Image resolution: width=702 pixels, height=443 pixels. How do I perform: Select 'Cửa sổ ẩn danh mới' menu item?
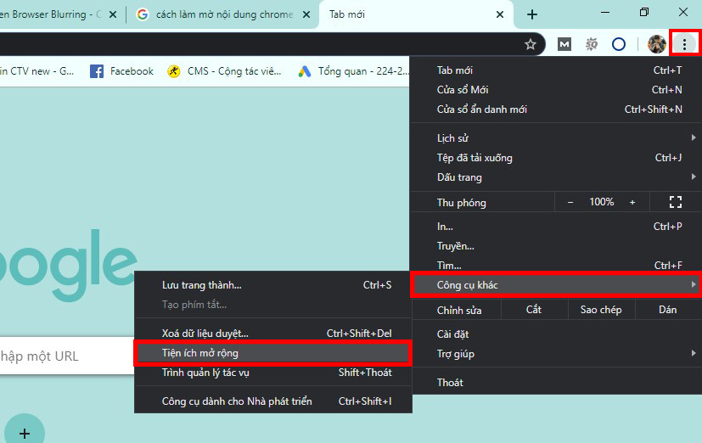click(x=556, y=109)
